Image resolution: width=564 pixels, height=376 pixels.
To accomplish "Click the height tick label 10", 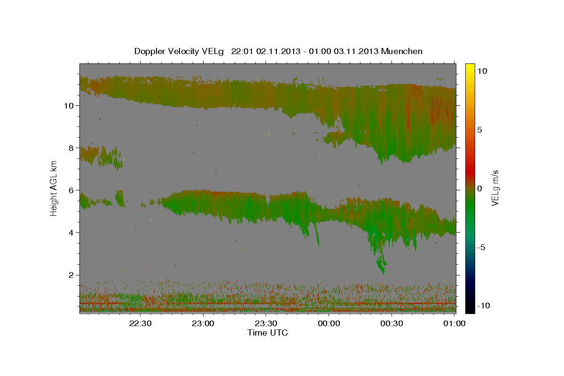I will click(69, 106).
